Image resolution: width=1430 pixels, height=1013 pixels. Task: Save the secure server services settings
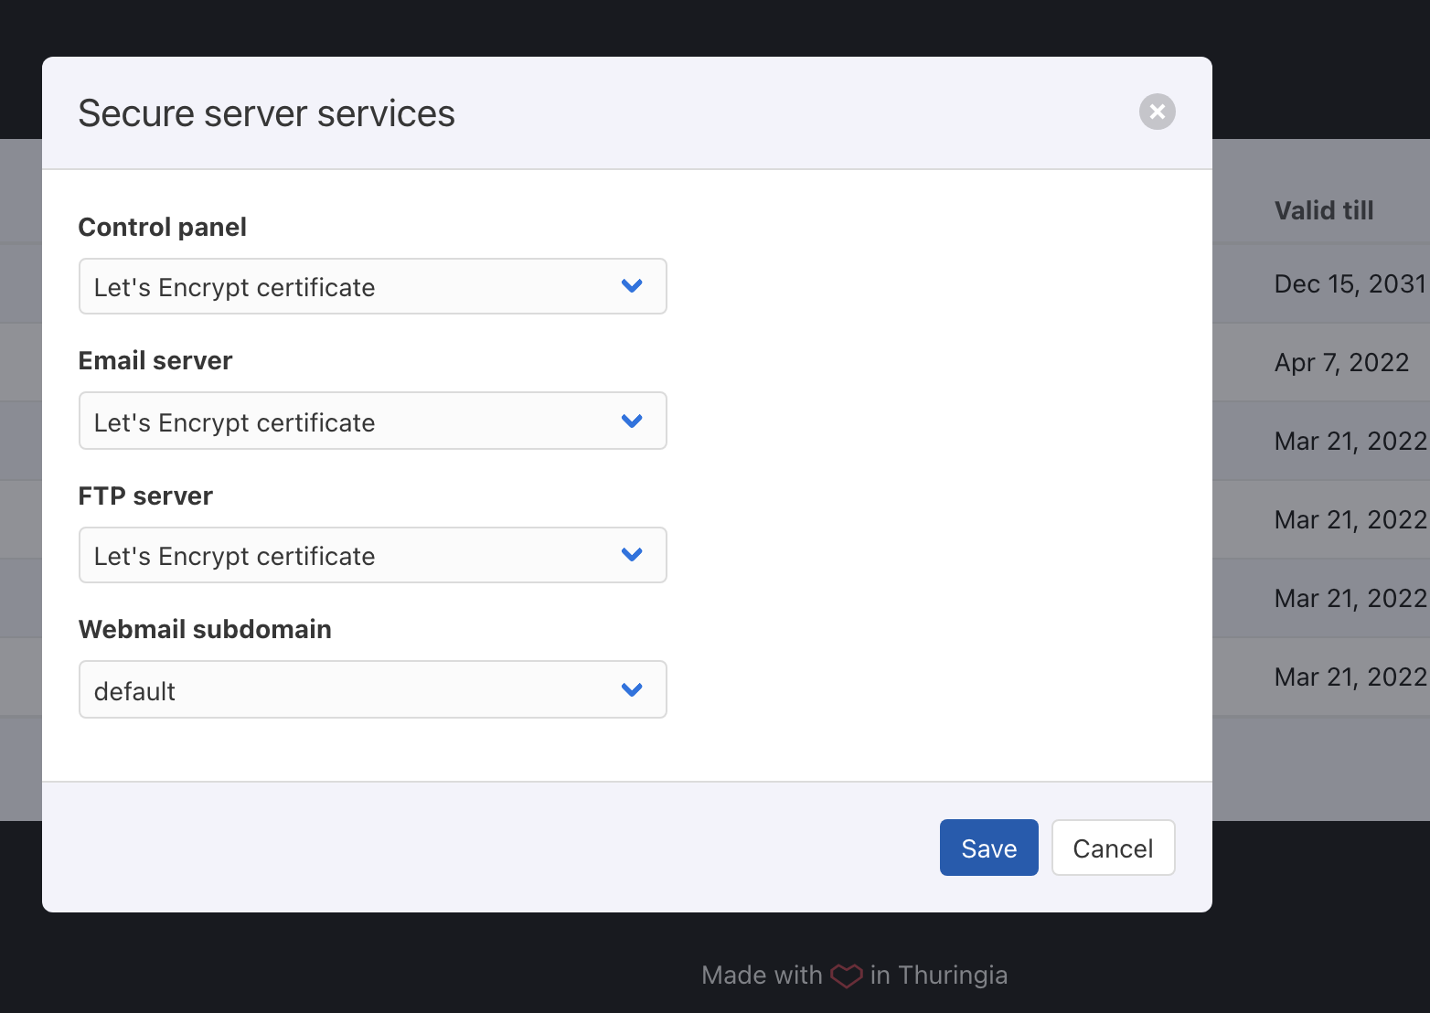[x=988, y=848]
